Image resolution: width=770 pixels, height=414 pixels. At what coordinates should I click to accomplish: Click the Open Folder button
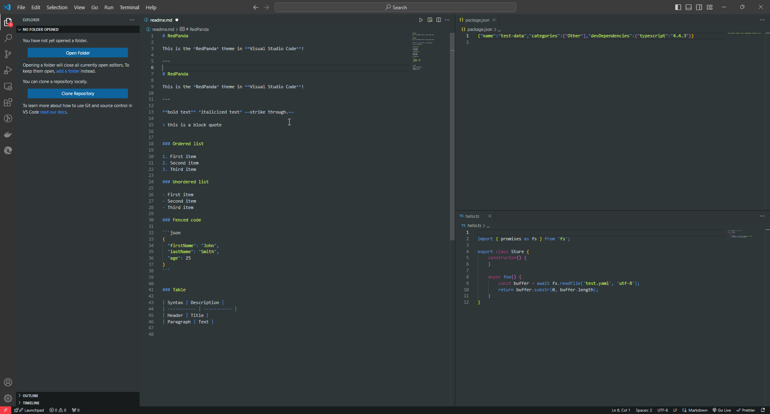78,53
